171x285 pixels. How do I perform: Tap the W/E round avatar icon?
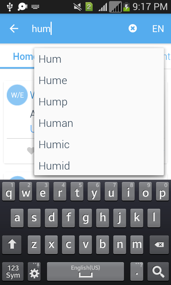(x=17, y=95)
